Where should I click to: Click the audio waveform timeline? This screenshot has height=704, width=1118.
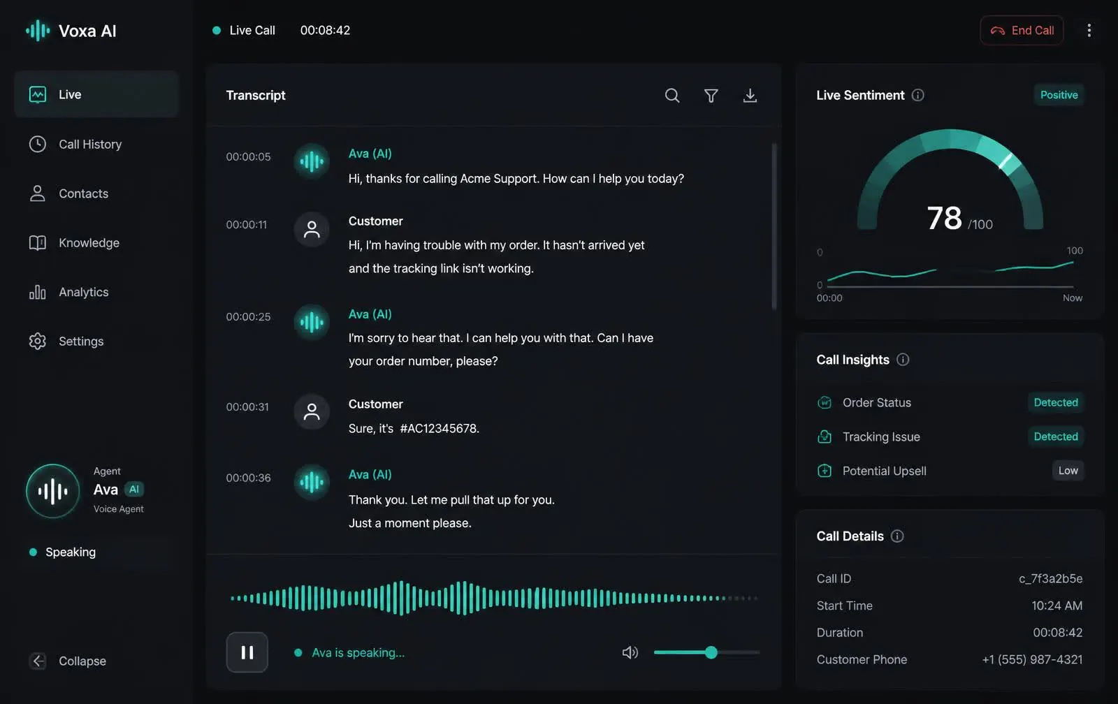pos(494,598)
